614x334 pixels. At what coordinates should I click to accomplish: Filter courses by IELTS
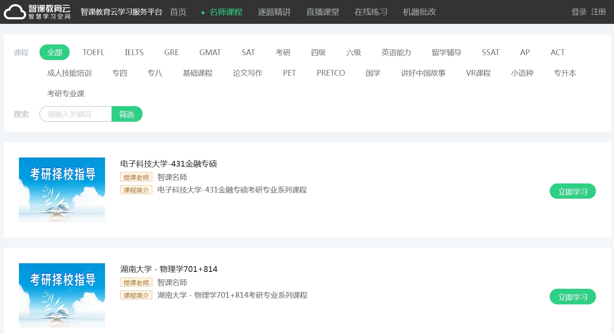click(134, 52)
